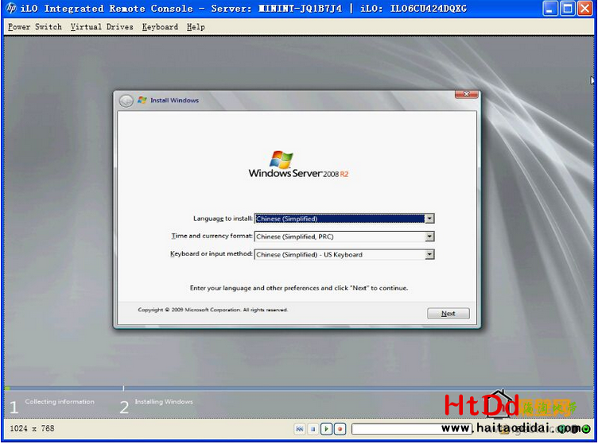Click the back arrow in Install Windows
The height and width of the screenshot is (444, 598).
[126, 101]
